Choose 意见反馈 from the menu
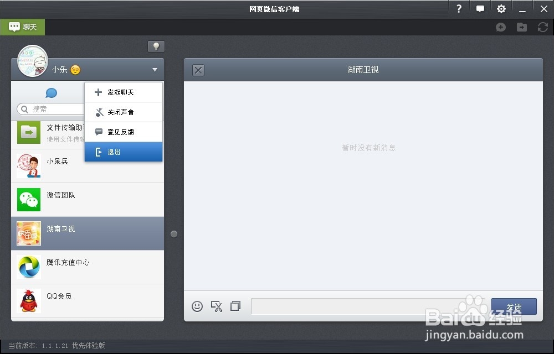 124,132
